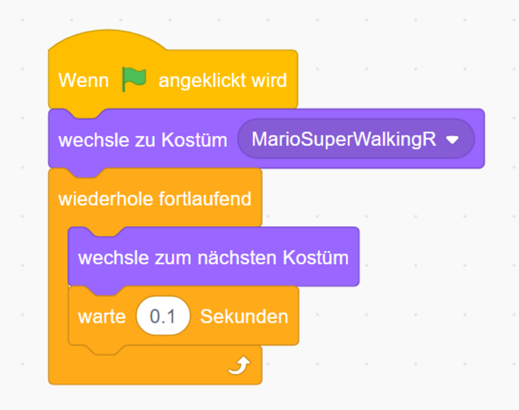The image size is (519, 410).
Task: Click the white dropdown arrow beside MarioSuperWalkingR
Action: 452,140
